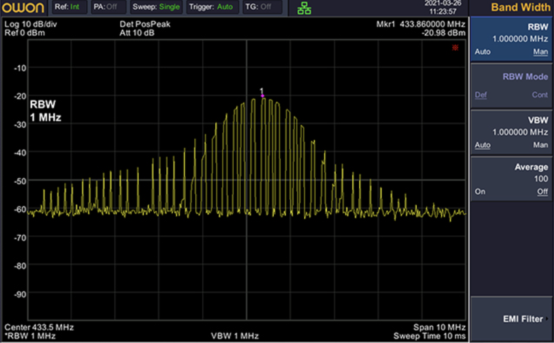
Task: Turn Average On
Action: click(480, 192)
